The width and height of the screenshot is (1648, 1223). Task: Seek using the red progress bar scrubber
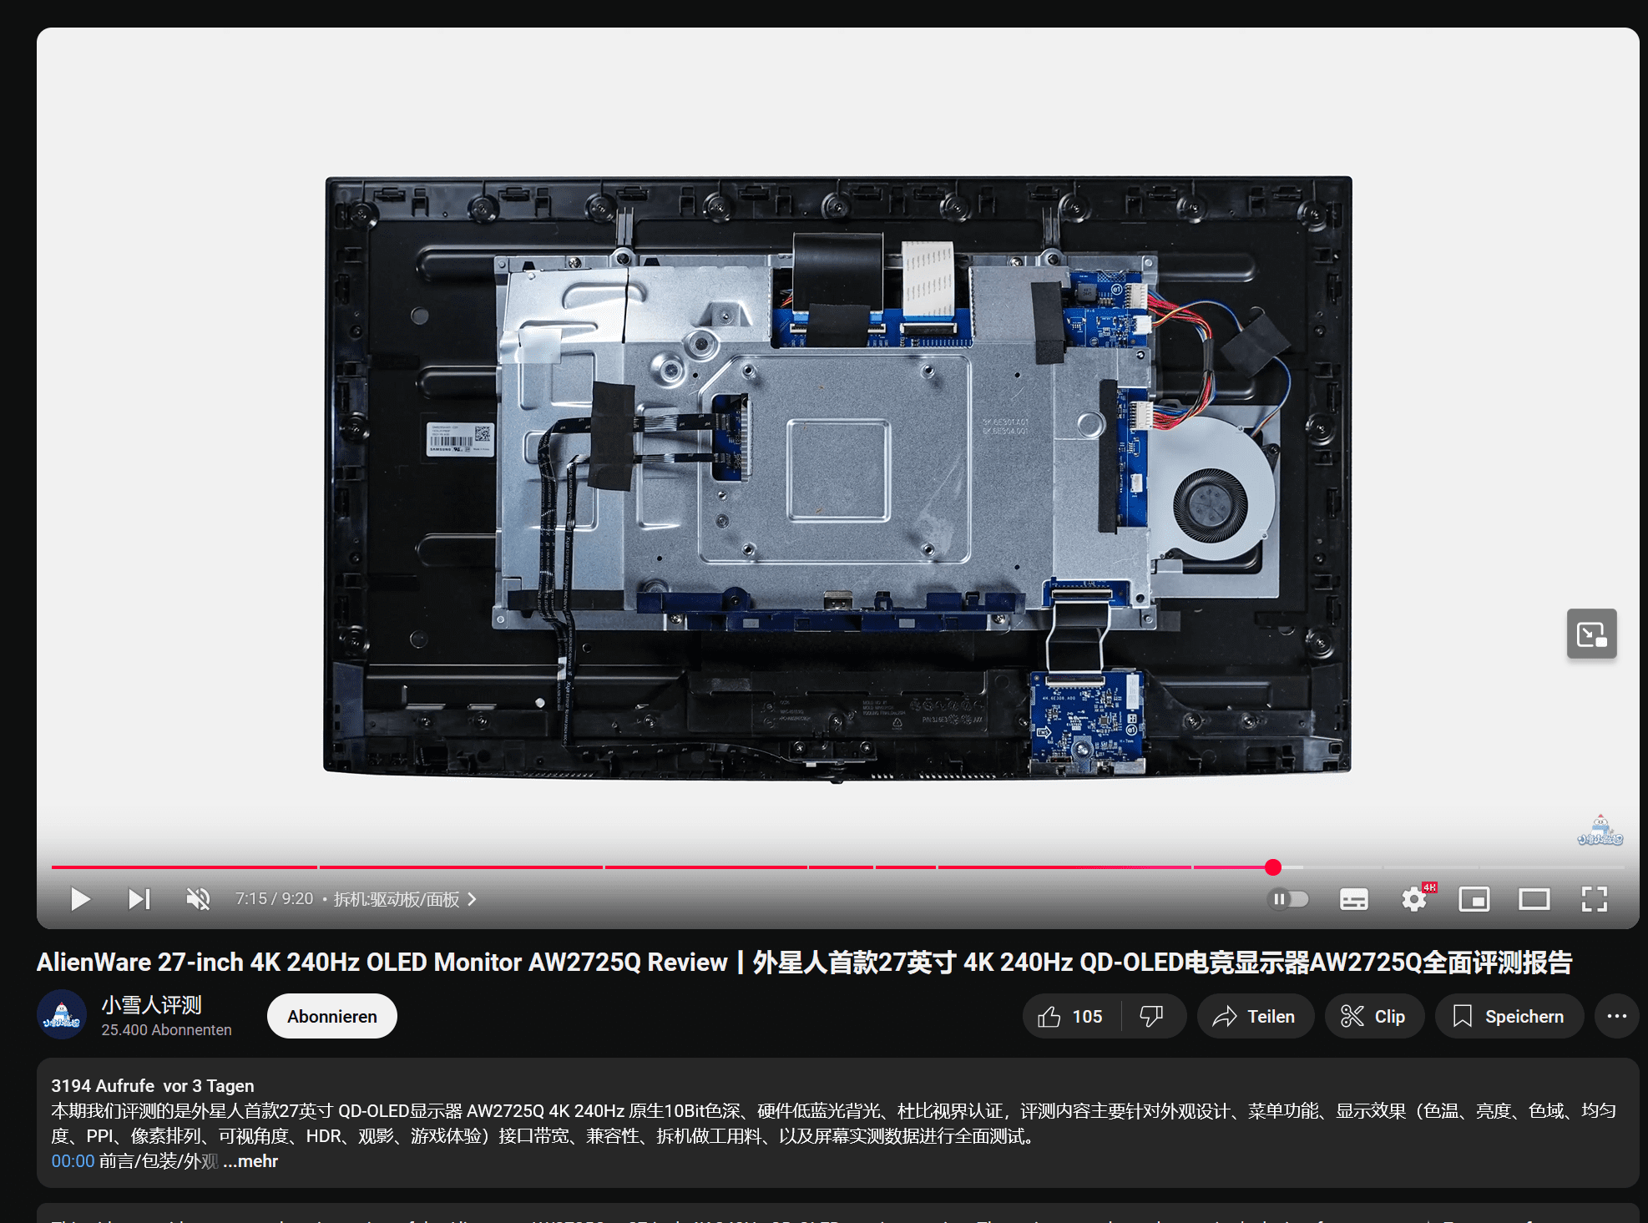coord(1273,867)
